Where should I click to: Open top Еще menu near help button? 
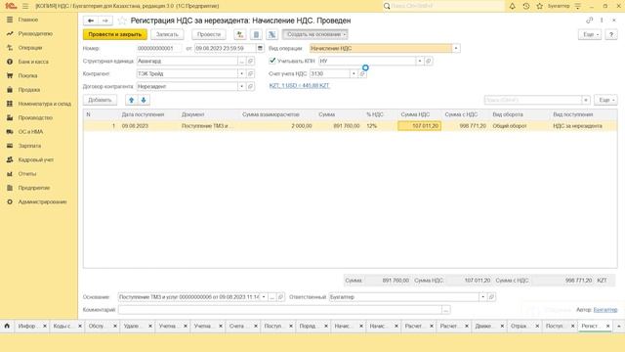(590, 35)
